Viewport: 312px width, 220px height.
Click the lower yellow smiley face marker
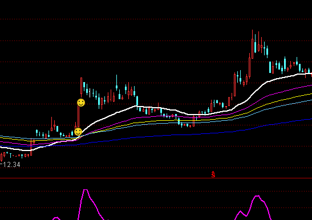click(78, 132)
